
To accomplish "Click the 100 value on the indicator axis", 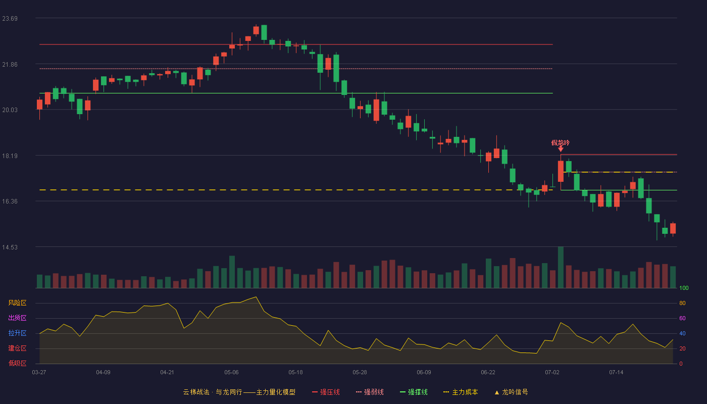I will 684,288.
